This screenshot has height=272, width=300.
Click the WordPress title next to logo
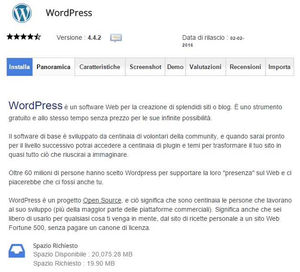tap(69, 13)
